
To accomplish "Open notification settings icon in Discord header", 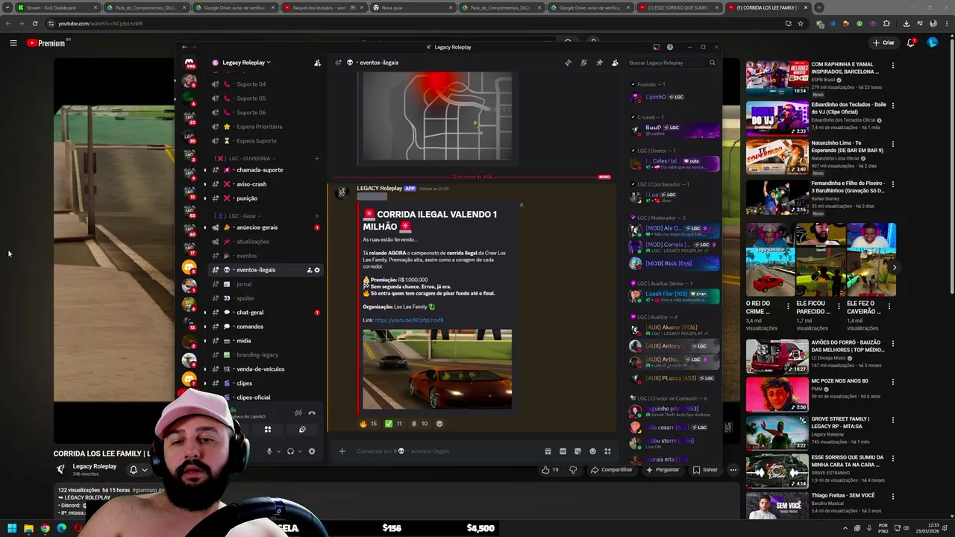I will 583,63.
